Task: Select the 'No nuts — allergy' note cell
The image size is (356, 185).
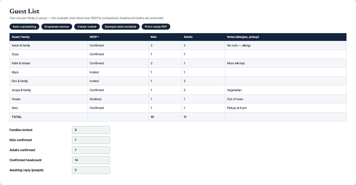Action: coord(286,45)
